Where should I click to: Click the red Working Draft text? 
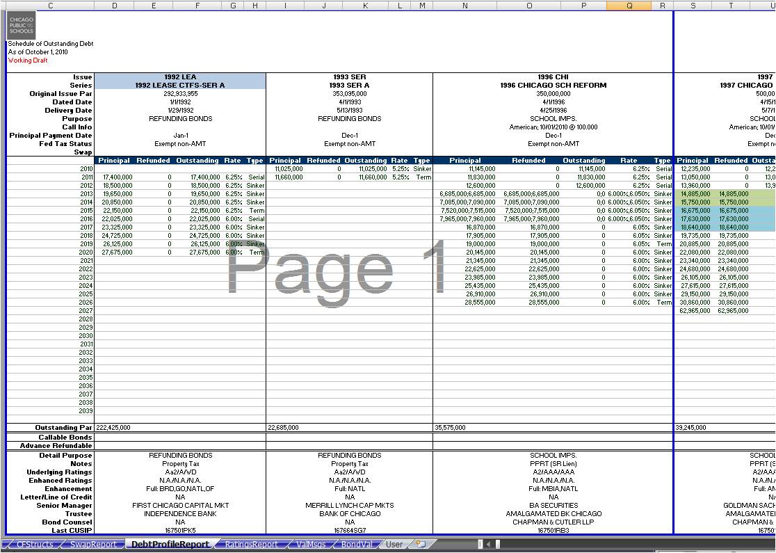point(29,61)
